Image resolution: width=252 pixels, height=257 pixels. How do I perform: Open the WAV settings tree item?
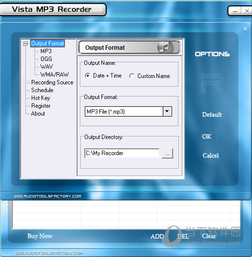(46, 67)
